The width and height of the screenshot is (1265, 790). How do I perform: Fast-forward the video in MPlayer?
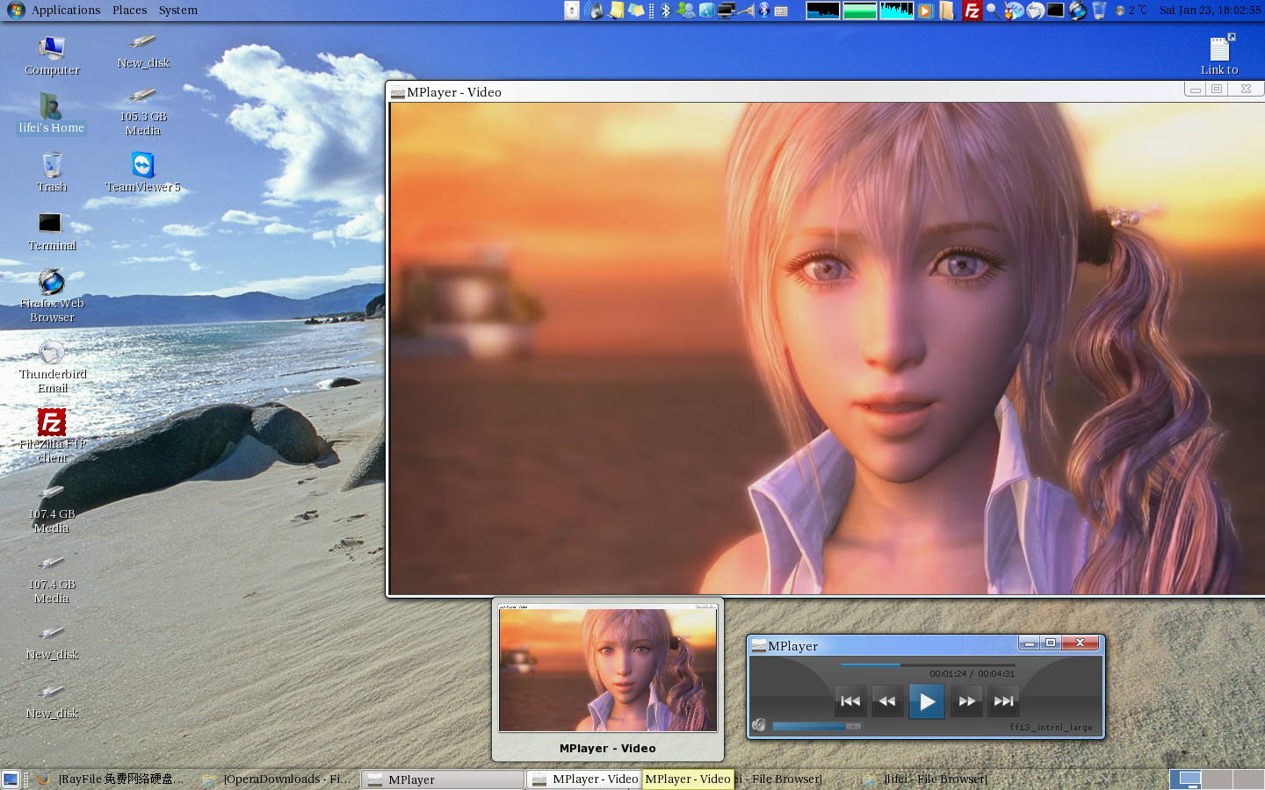966,701
